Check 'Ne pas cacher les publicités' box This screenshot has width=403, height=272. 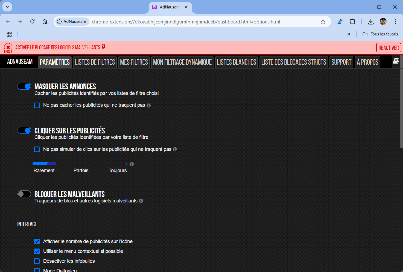(x=37, y=105)
